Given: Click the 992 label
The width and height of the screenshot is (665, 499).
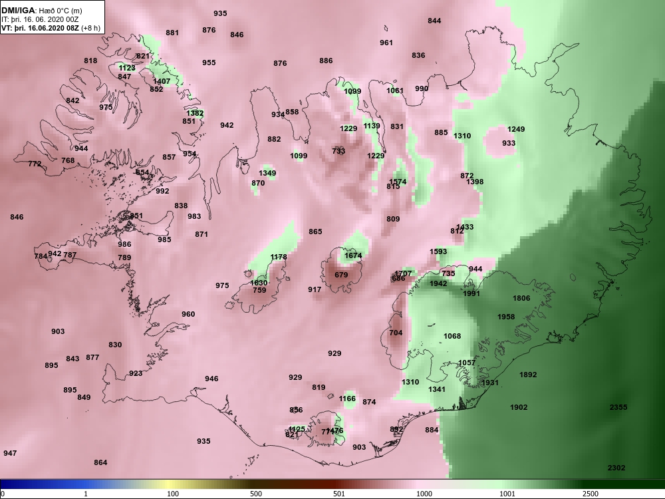Looking at the screenshot, I should pos(162,191).
